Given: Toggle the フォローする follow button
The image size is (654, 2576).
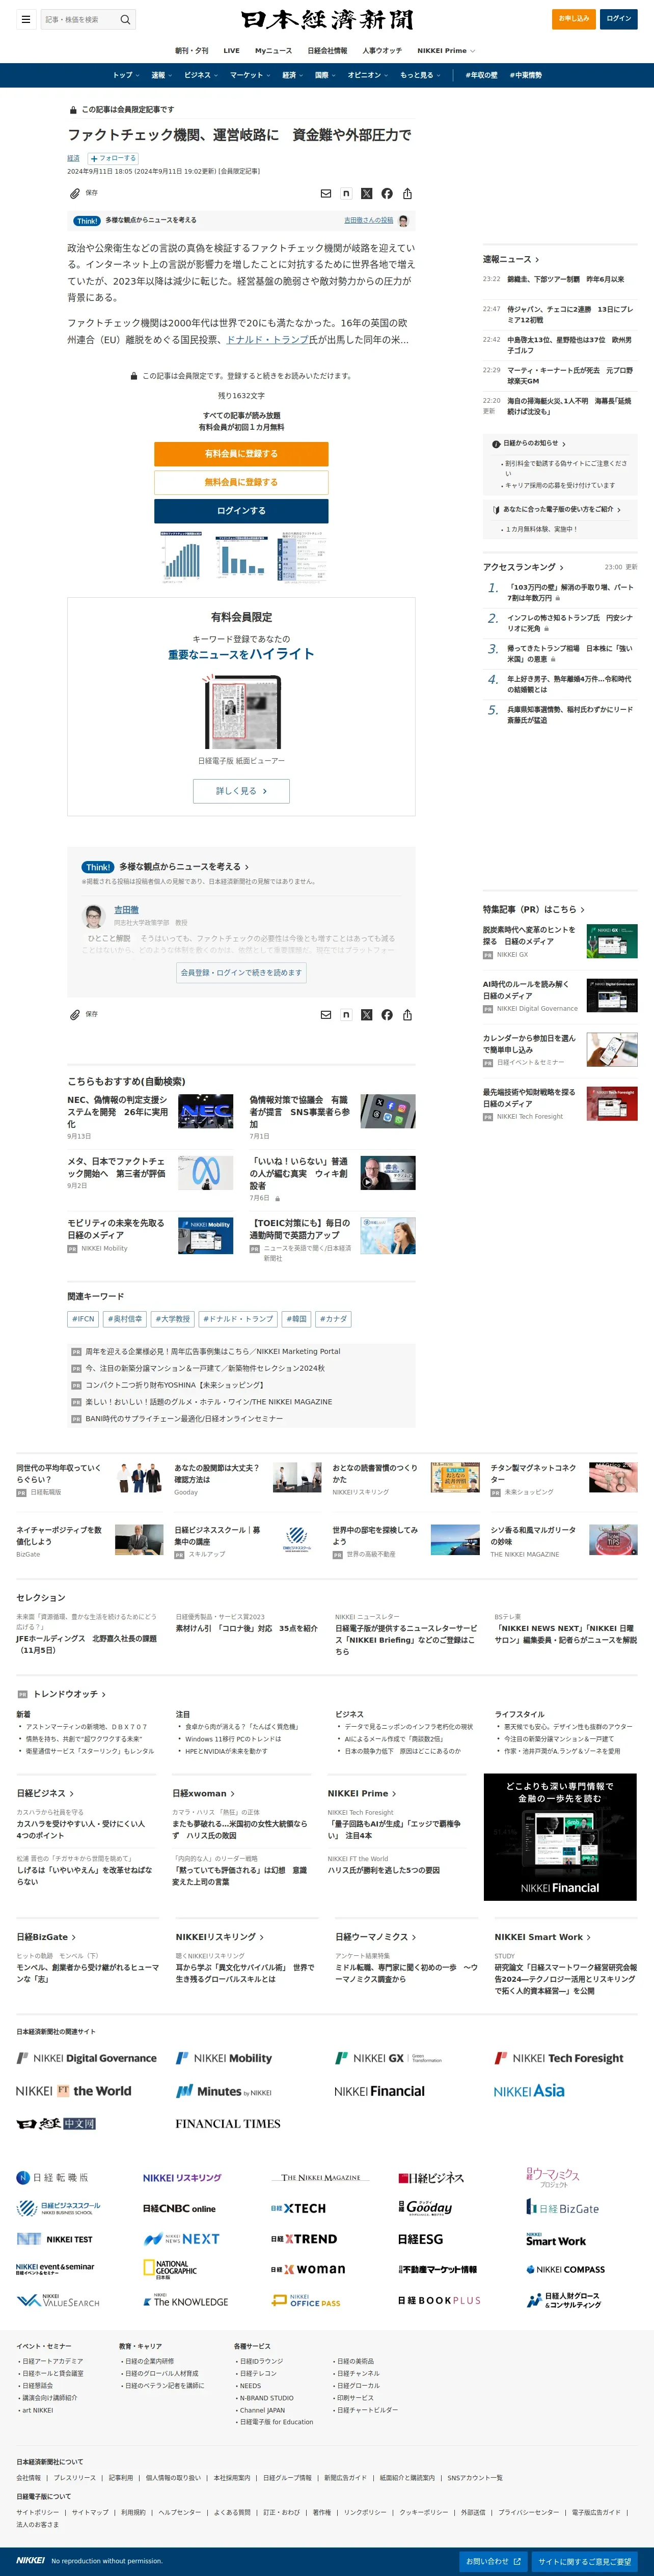Looking at the screenshot, I should (113, 158).
